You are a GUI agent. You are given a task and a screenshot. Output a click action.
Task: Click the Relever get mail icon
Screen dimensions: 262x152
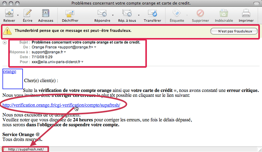point(9,13)
